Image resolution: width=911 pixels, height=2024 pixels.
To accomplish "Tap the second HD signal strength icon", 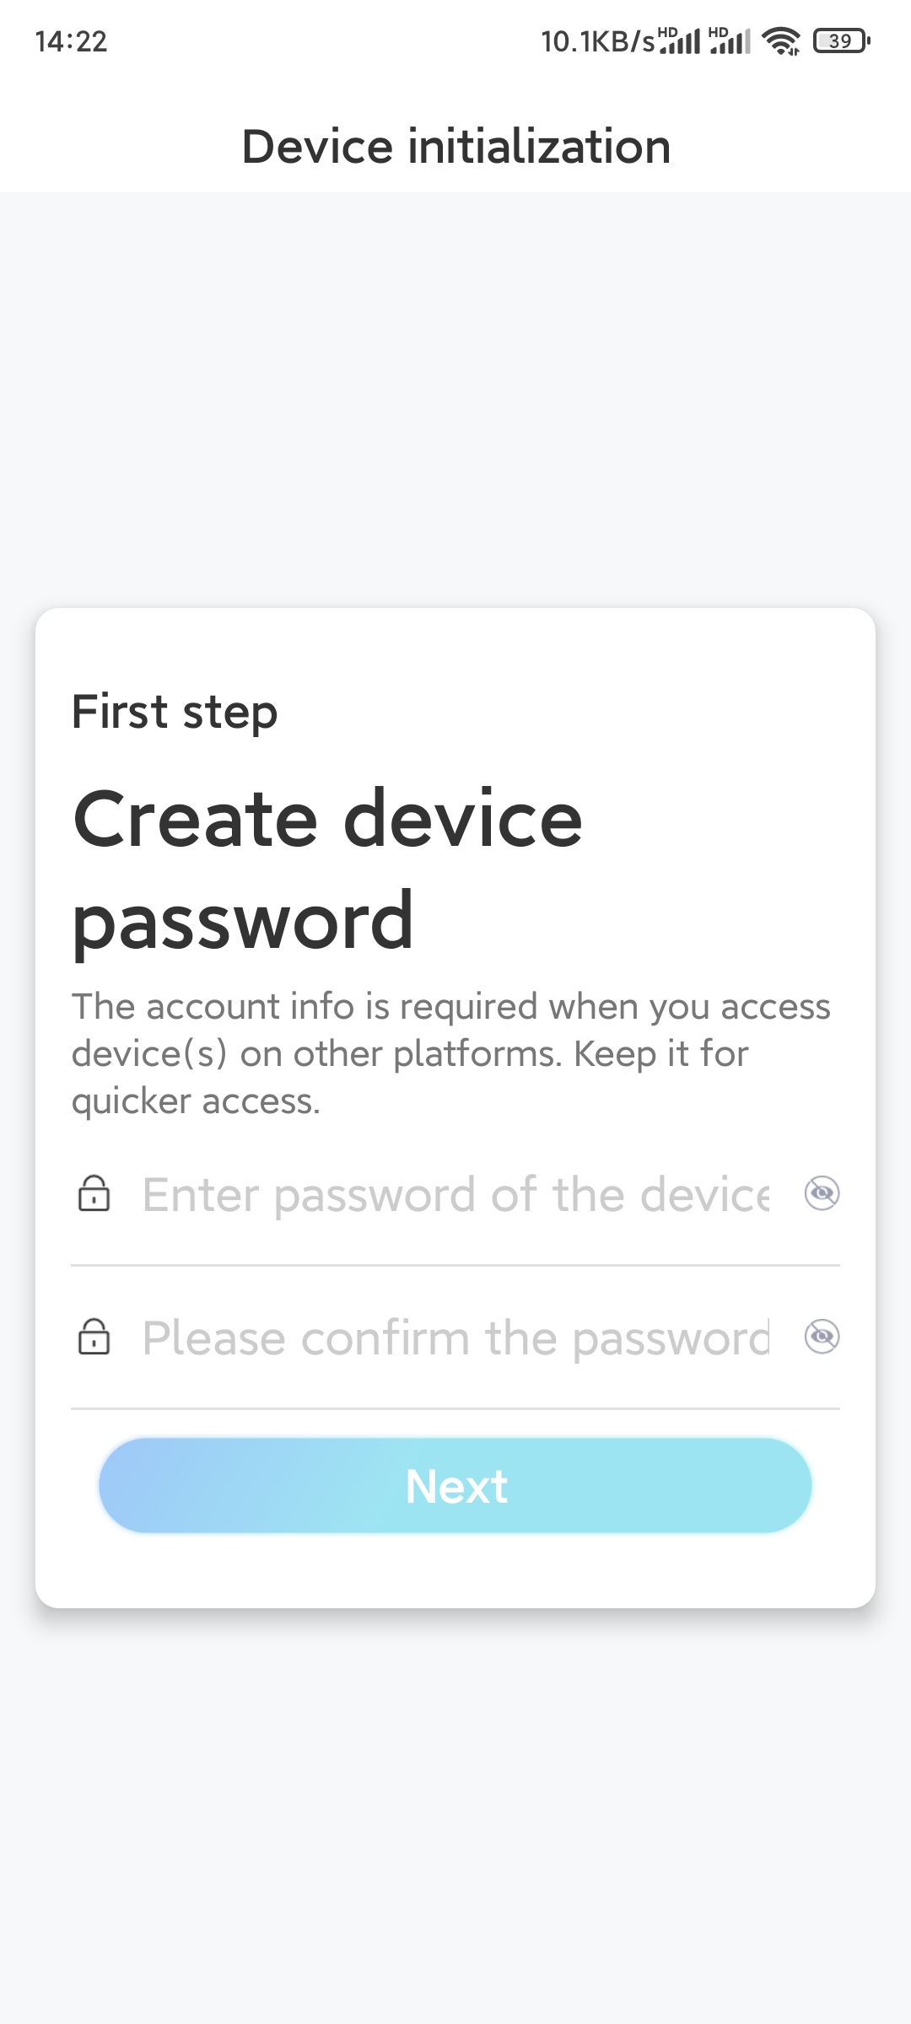I will (730, 40).
